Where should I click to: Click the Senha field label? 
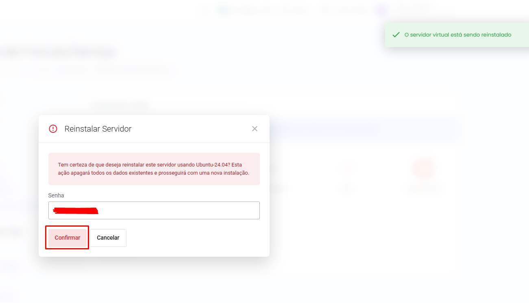(x=56, y=195)
